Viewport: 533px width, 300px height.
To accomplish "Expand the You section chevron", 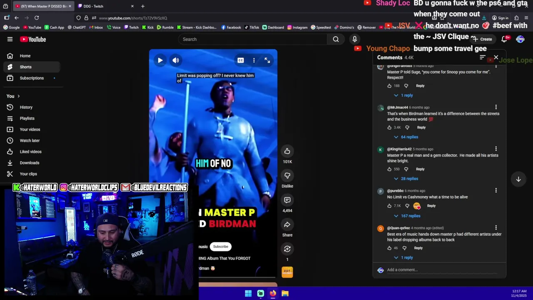I will coord(18,96).
